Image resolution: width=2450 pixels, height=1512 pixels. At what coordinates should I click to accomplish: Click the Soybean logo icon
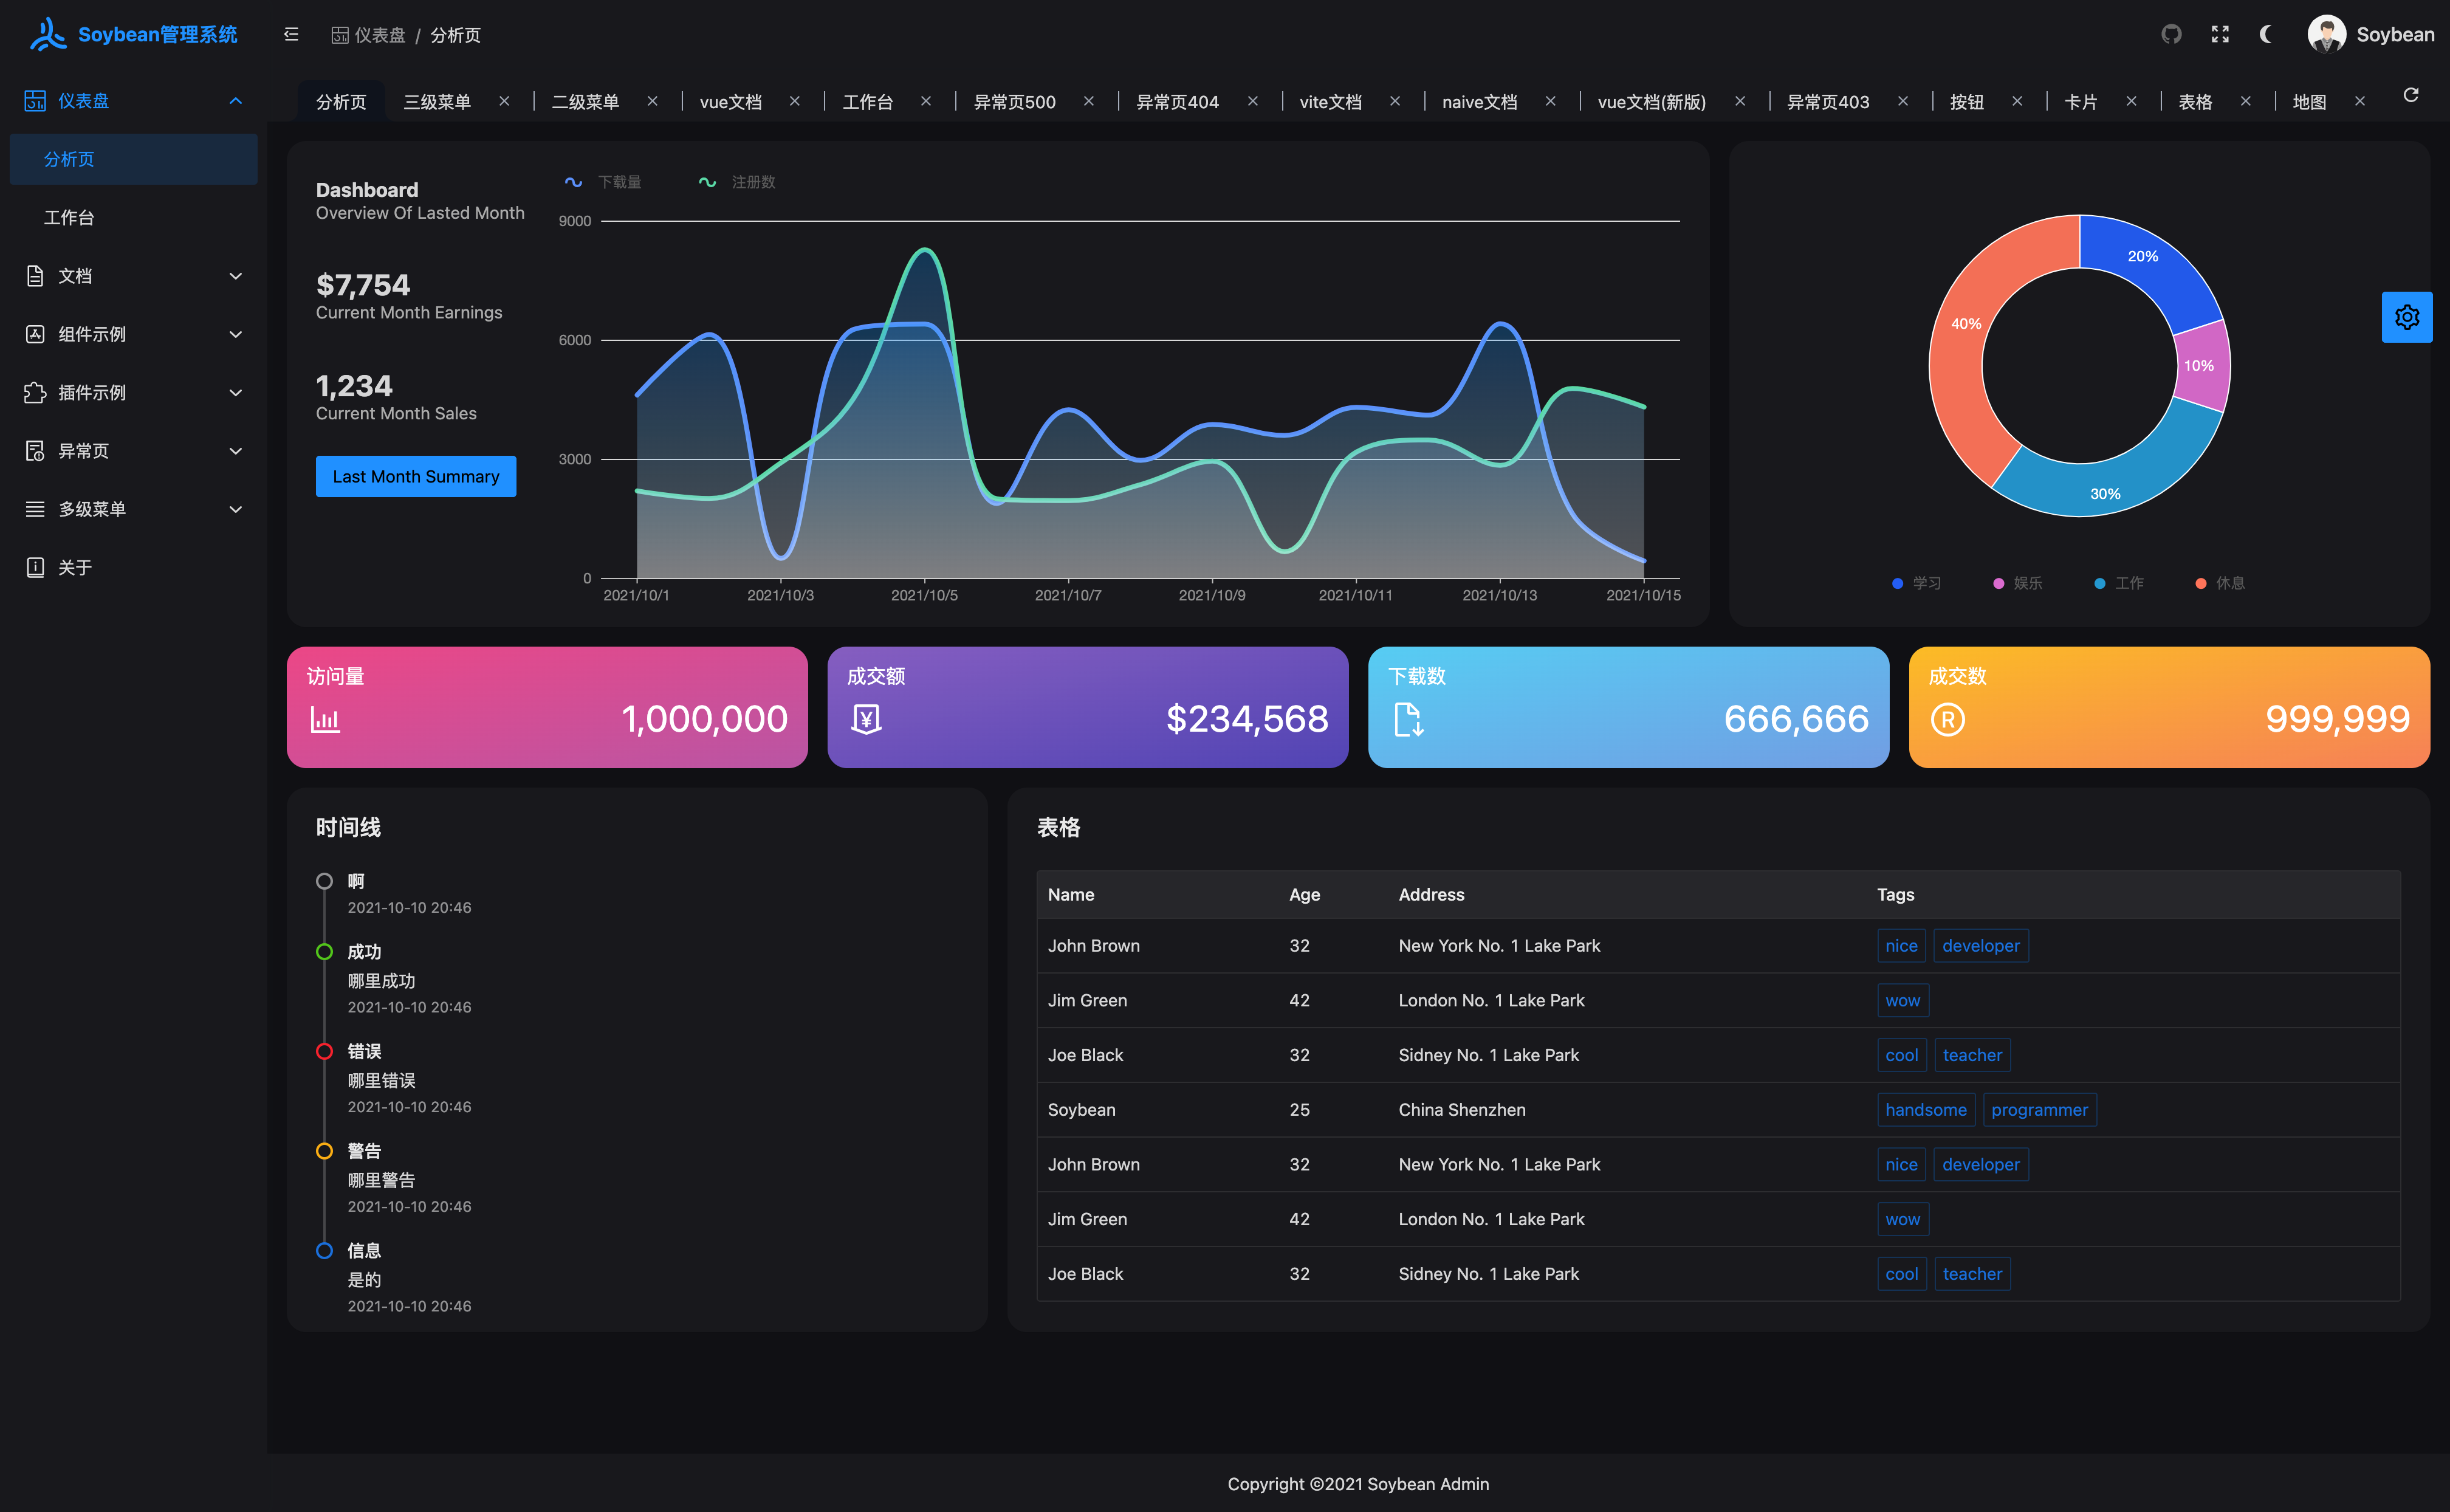(x=47, y=35)
